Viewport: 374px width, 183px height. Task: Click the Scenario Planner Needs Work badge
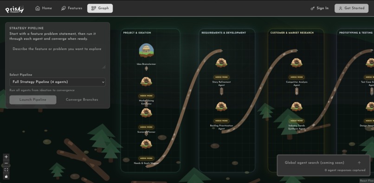[x=146, y=127]
